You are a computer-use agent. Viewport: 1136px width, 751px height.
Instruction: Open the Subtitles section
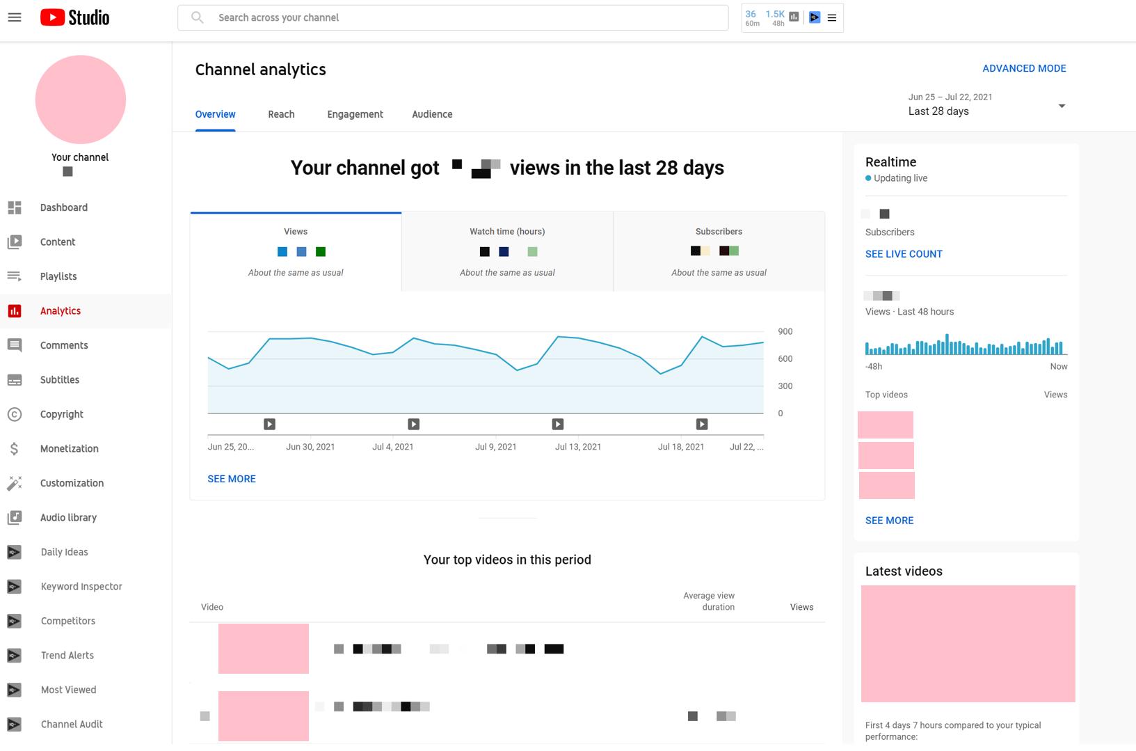coord(59,379)
